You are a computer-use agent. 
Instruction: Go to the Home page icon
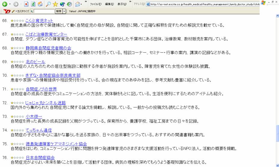40,4
